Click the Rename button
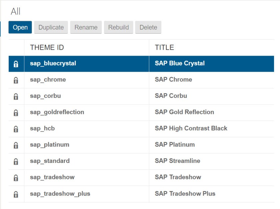Screen dimensions: 280x209 click(x=86, y=27)
